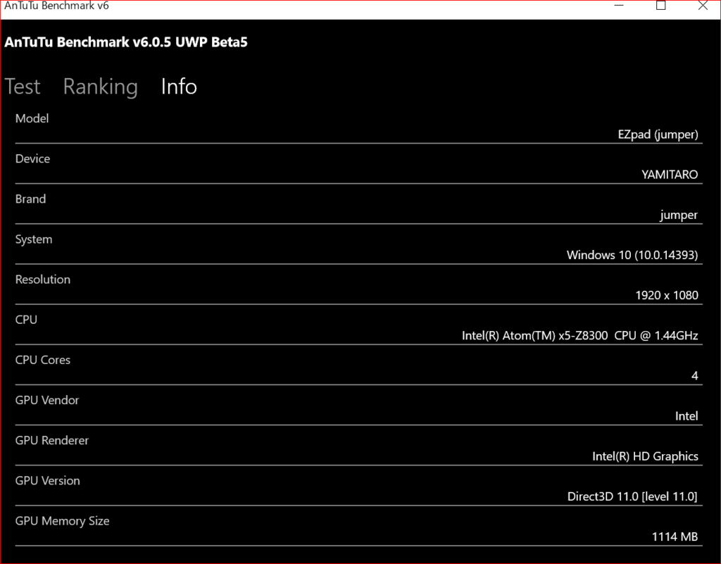This screenshot has width=721, height=564.
Task: Select the Intel(R) HD Graphics value
Action: [x=645, y=456]
